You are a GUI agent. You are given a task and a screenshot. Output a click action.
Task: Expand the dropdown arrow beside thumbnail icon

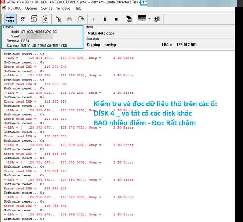pos(149,19)
